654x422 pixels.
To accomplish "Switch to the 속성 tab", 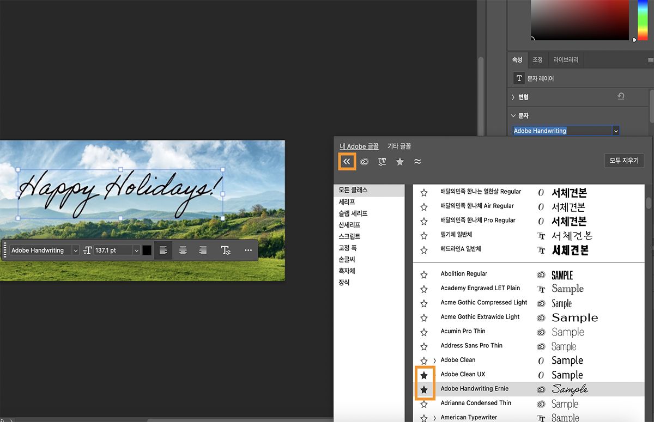I will [517, 59].
